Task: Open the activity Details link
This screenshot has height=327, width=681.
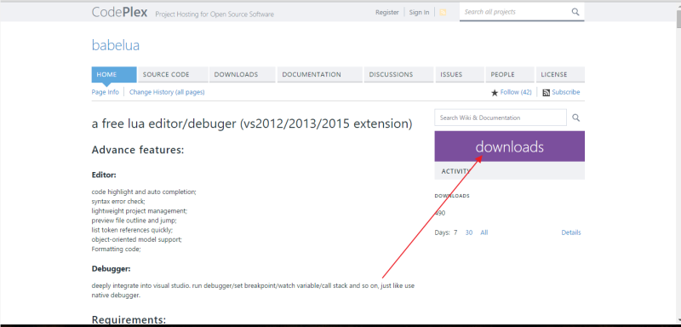Action: coord(571,232)
